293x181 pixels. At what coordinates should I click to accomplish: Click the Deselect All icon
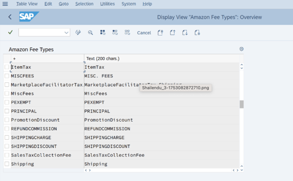click(x=127, y=32)
